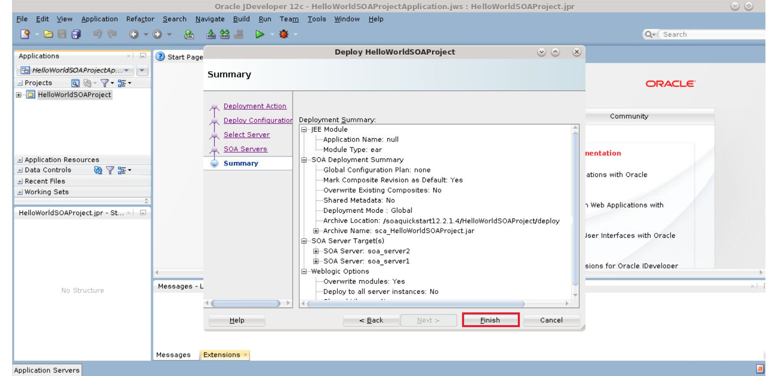Go to the Deployment Action step

tap(255, 106)
